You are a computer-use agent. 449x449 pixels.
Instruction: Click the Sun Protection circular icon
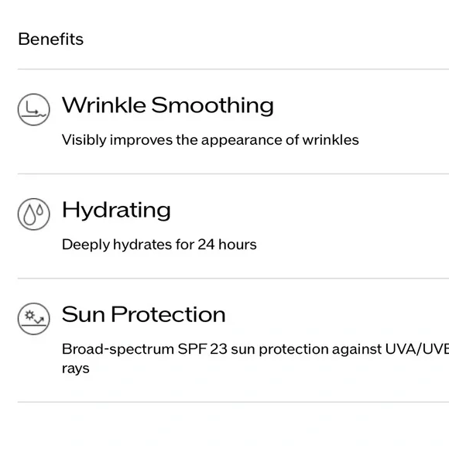34,319
